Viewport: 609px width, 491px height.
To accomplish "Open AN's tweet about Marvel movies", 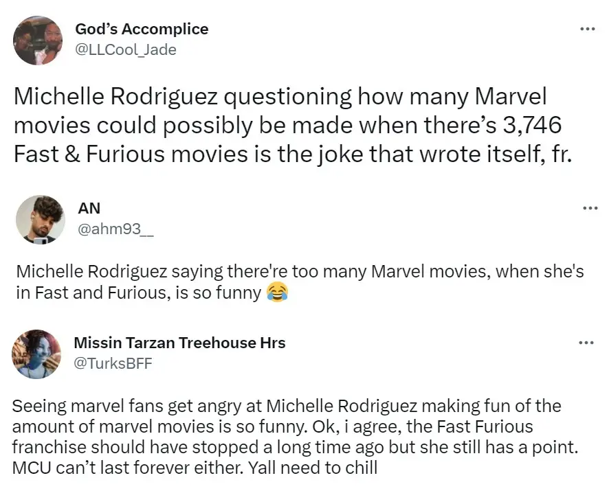I will tap(302, 282).
